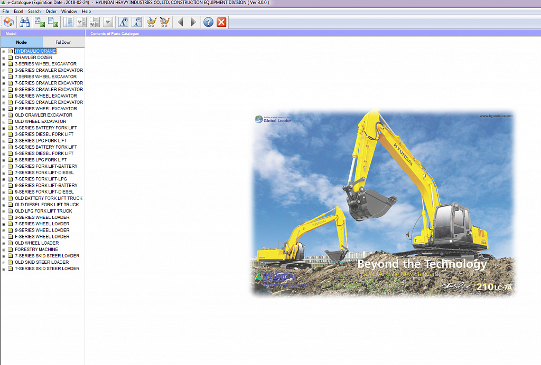Select 5-SERIES LPG FORK LIFT in the tree
The height and width of the screenshot is (365, 541).
click(x=41, y=160)
